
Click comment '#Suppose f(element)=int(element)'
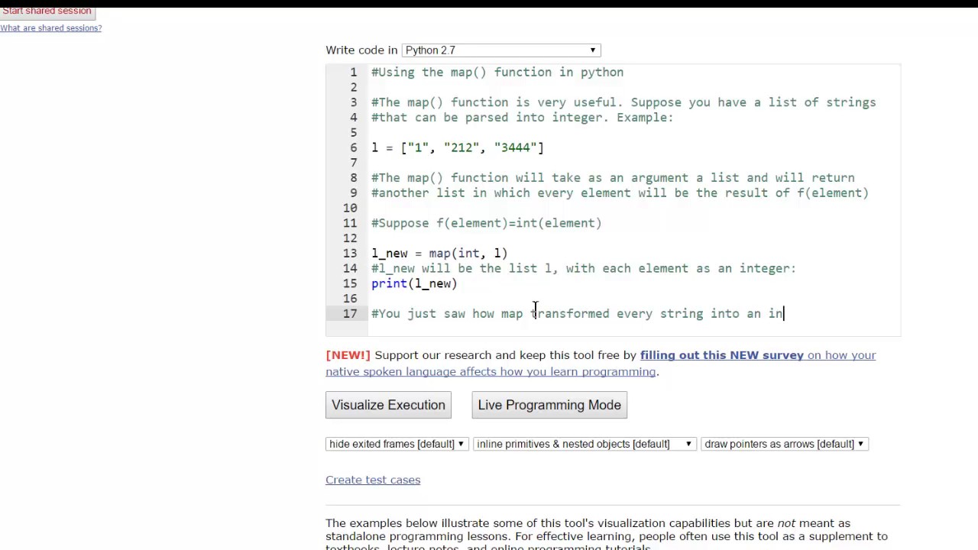tap(487, 223)
